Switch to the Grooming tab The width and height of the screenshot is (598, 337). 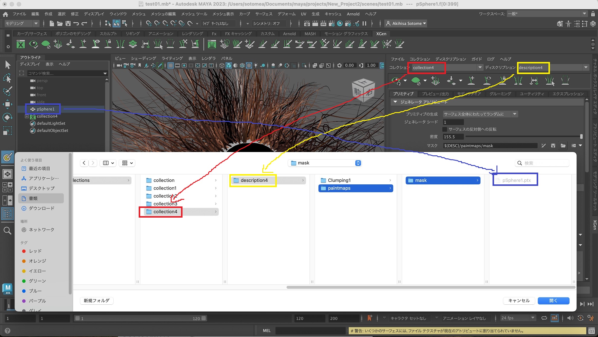pos(500,94)
